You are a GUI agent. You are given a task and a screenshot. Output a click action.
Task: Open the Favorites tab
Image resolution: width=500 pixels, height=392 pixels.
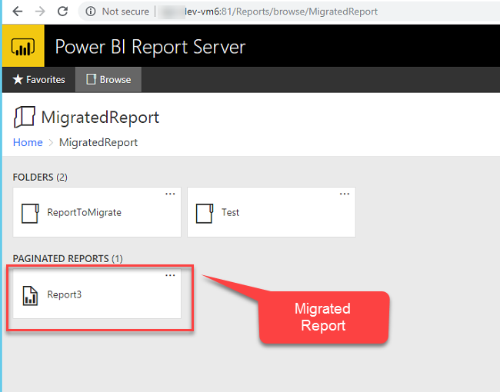click(38, 79)
